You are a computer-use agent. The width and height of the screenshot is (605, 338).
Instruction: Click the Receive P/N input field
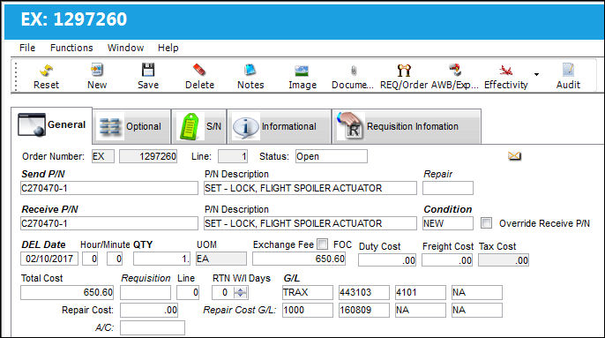[109, 223]
